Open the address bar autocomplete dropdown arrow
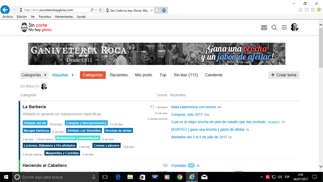Image resolution: width=323 pixels, height=182 pixels. 96,10
